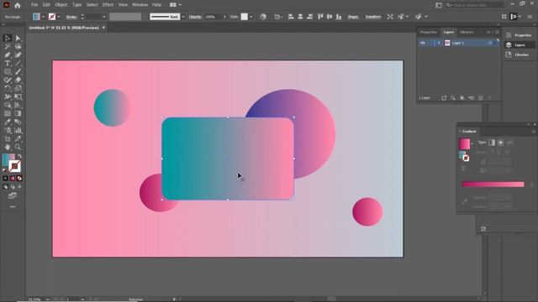Click the Locate Object magnifier in Layers panel
538x302 pixels.
click(x=453, y=98)
